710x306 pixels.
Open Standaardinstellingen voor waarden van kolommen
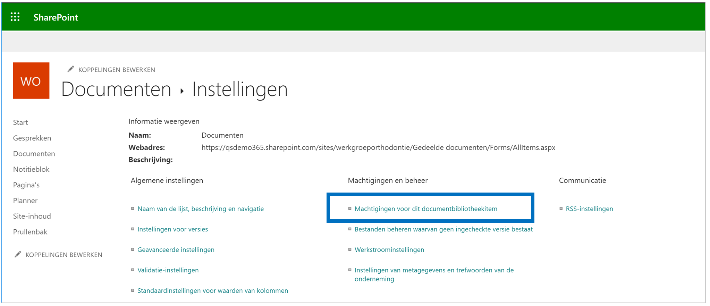click(x=213, y=291)
